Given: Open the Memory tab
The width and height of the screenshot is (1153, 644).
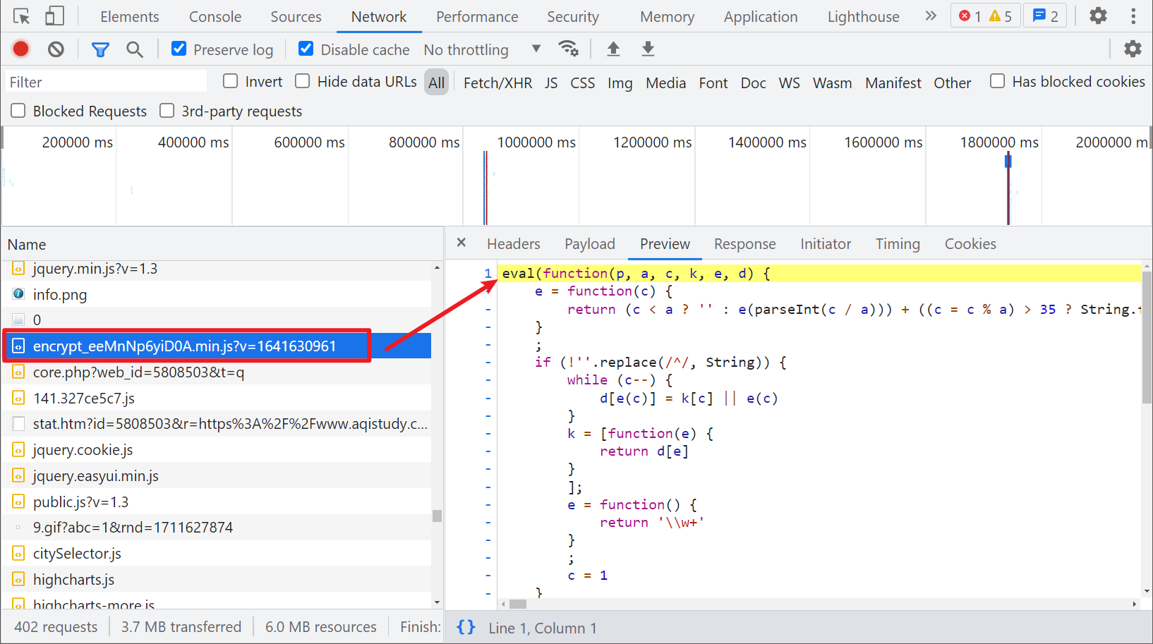Looking at the screenshot, I should click(x=667, y=16).
